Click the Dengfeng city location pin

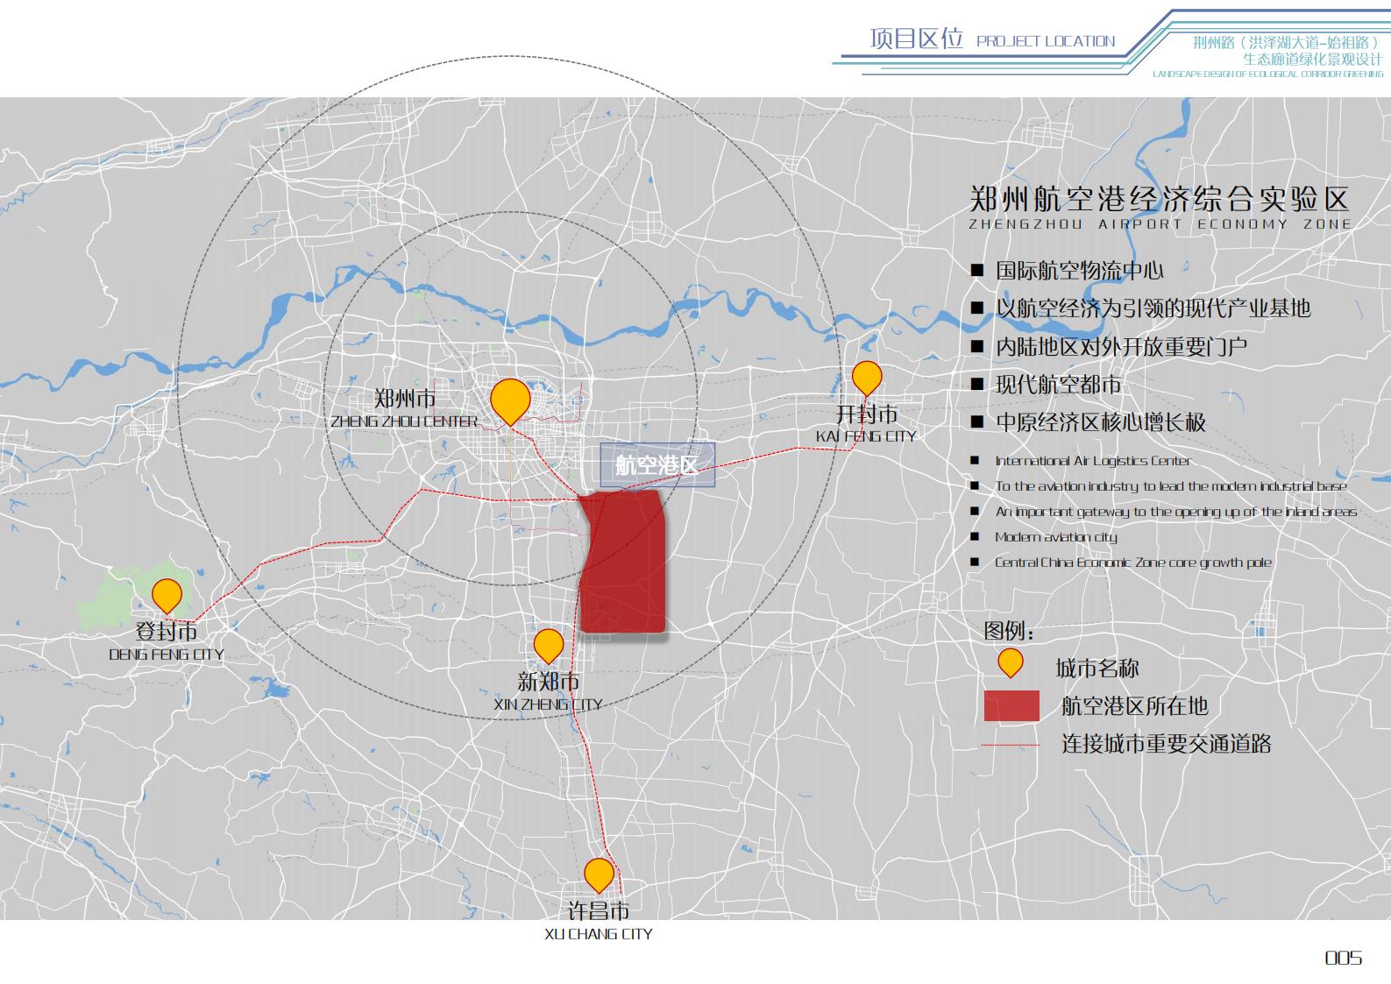pos(167,596)
